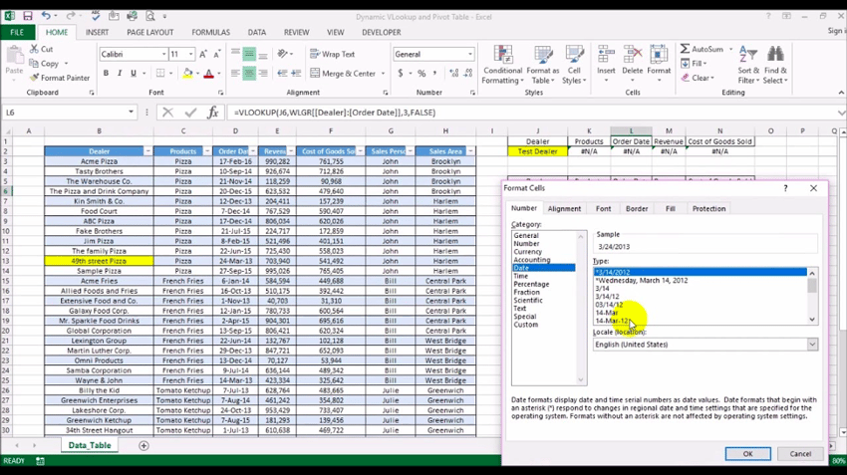Click the Cut scissors icon
The height and width of the screenshot is (475, 847).
(x=35, y=49)
